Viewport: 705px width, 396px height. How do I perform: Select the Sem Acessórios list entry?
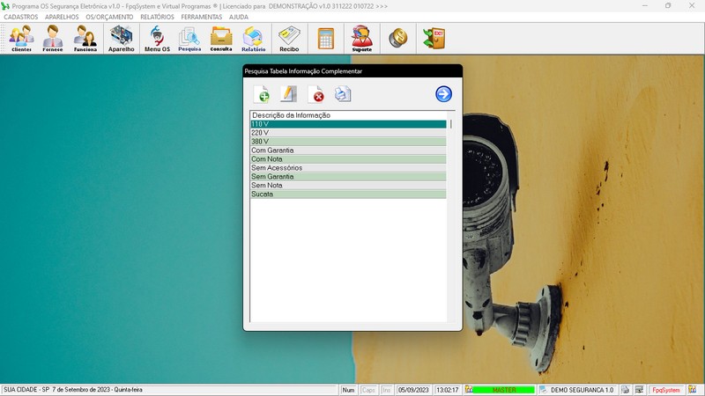click(348, 168)
